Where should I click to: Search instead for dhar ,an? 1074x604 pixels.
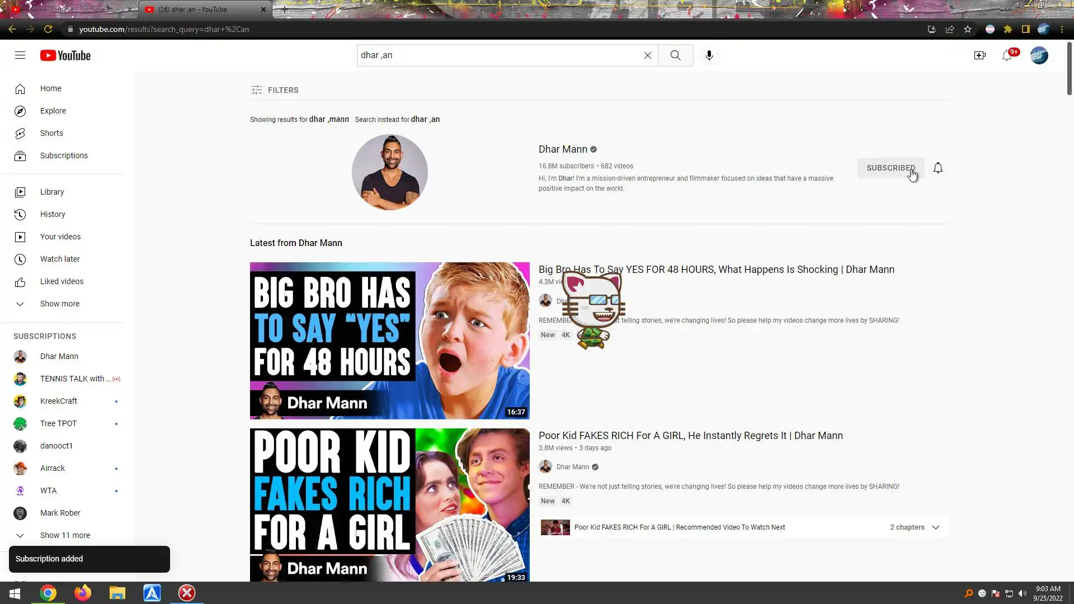pos(425,119)
